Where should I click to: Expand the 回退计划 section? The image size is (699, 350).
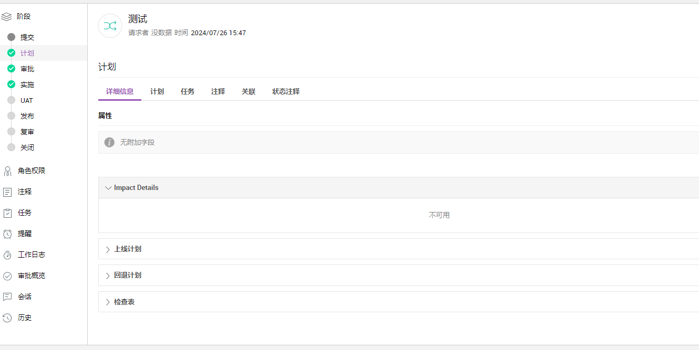[127, 275]
